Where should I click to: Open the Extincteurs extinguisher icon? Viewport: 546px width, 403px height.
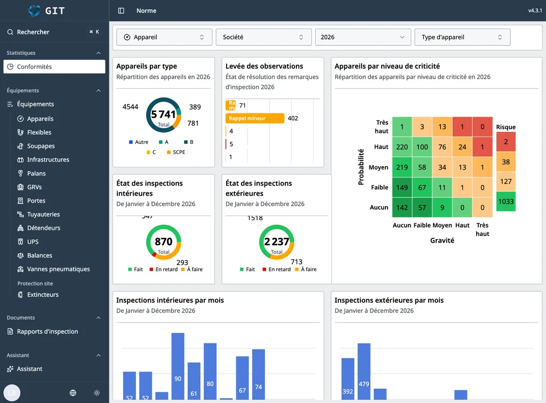click(21, 295)
